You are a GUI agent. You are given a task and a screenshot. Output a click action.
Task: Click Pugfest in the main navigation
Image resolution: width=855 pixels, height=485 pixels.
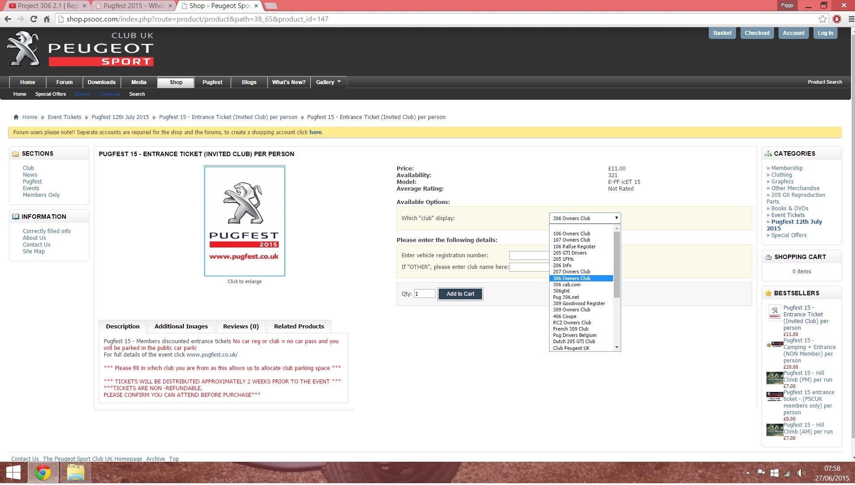point(212,82)
